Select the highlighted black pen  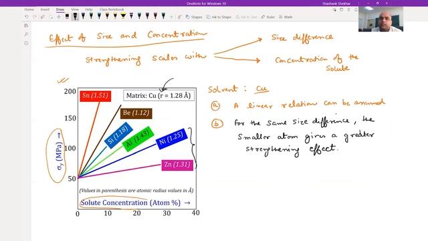75,17
